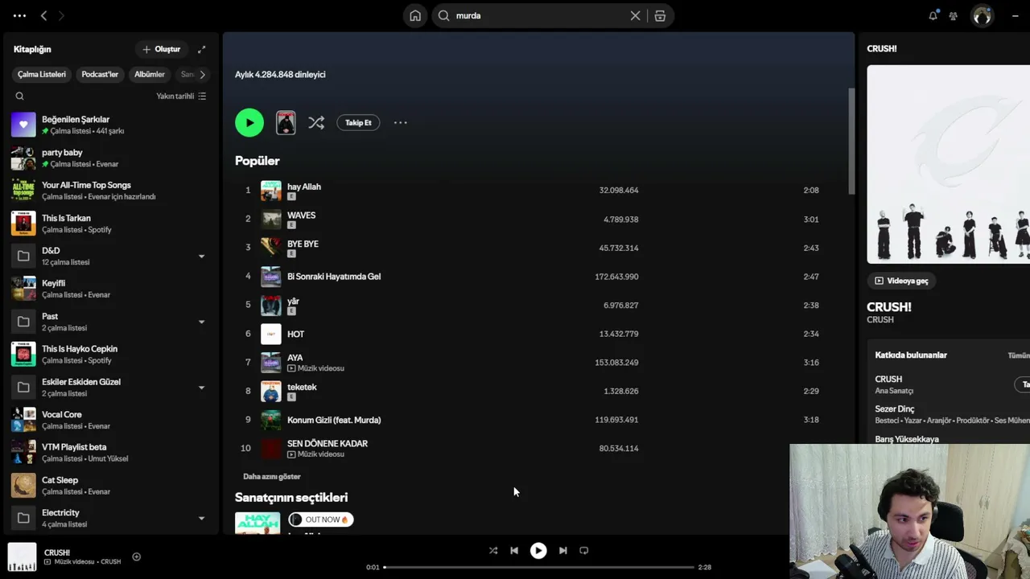Screen dimensions: 1030x579
Task: Open the Cat Sleep playlist
Action: [111, 486]
